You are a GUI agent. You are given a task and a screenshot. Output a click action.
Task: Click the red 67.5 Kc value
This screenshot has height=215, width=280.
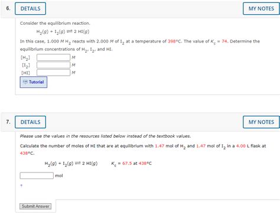pos(127,164)
